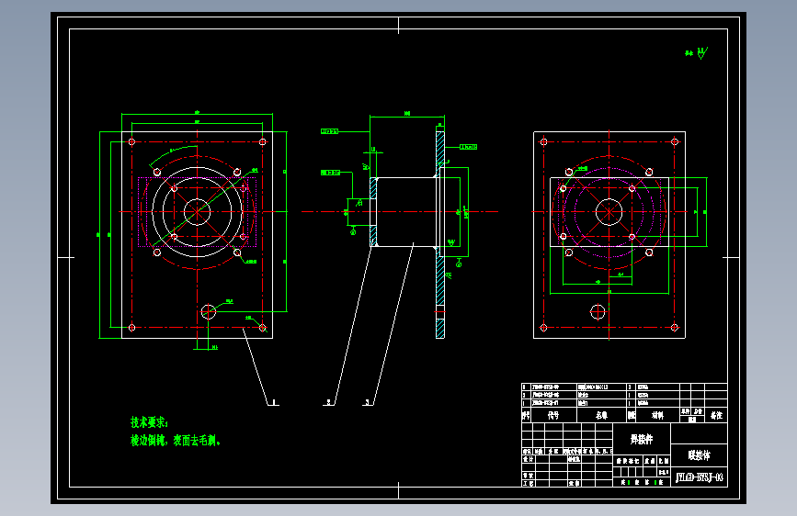Select the bottom-right corner hole of right view plate
The image size is (797, 516).
point(675,328)
